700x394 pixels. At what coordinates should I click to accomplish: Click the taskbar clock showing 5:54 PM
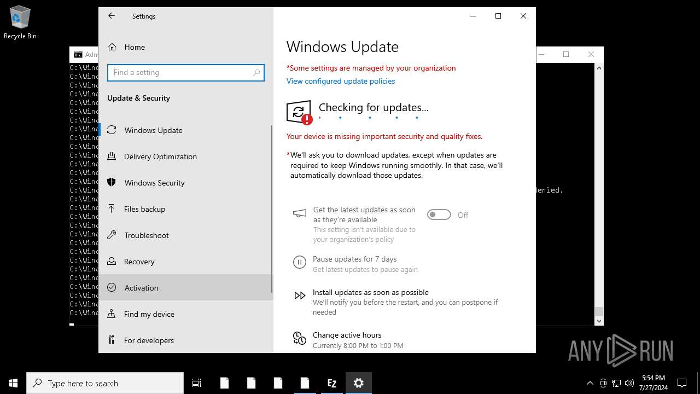pyautogui.click(x=654, y=383)
